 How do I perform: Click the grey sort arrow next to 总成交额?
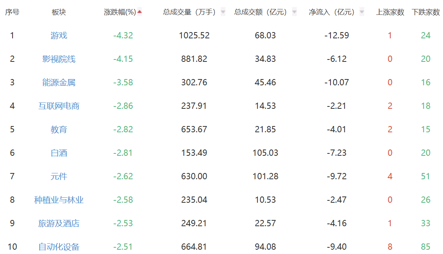click(294, 12)
